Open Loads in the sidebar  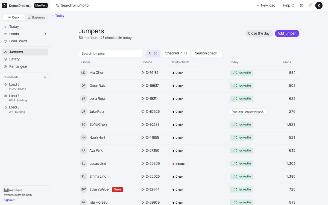coord(25,34)
